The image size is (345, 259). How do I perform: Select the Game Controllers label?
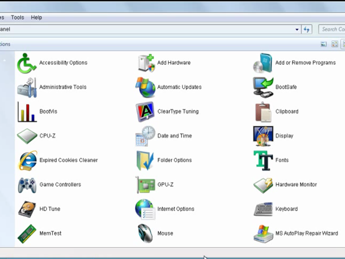click(60, 184)
